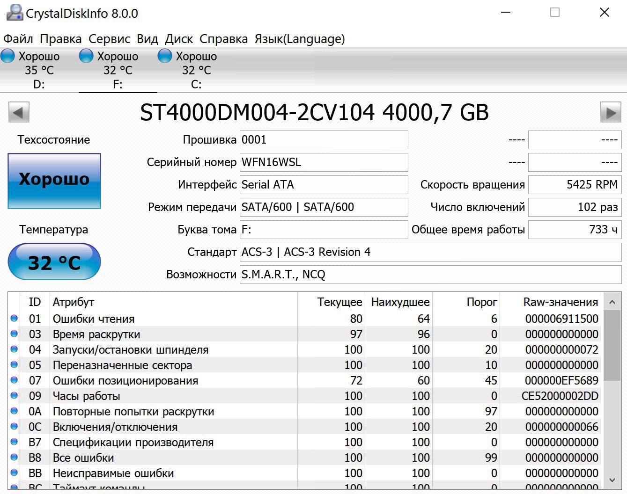Click raw value CE52000002DD

tap(560, 396)
